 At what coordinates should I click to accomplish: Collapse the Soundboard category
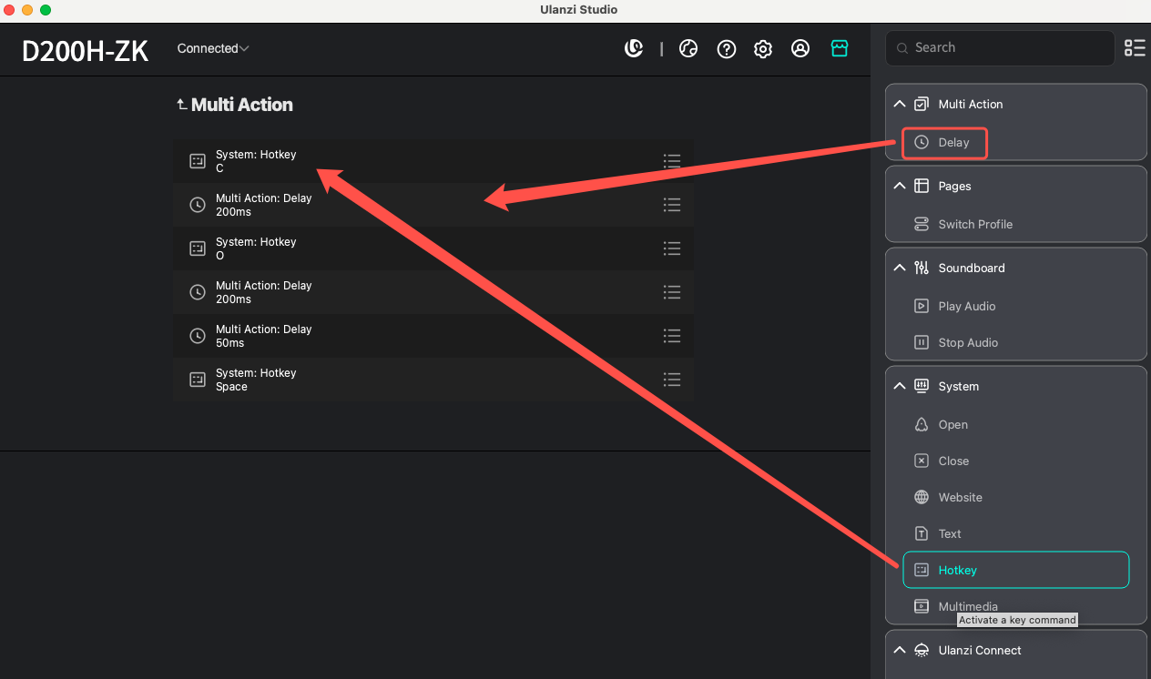coord(900,269)
